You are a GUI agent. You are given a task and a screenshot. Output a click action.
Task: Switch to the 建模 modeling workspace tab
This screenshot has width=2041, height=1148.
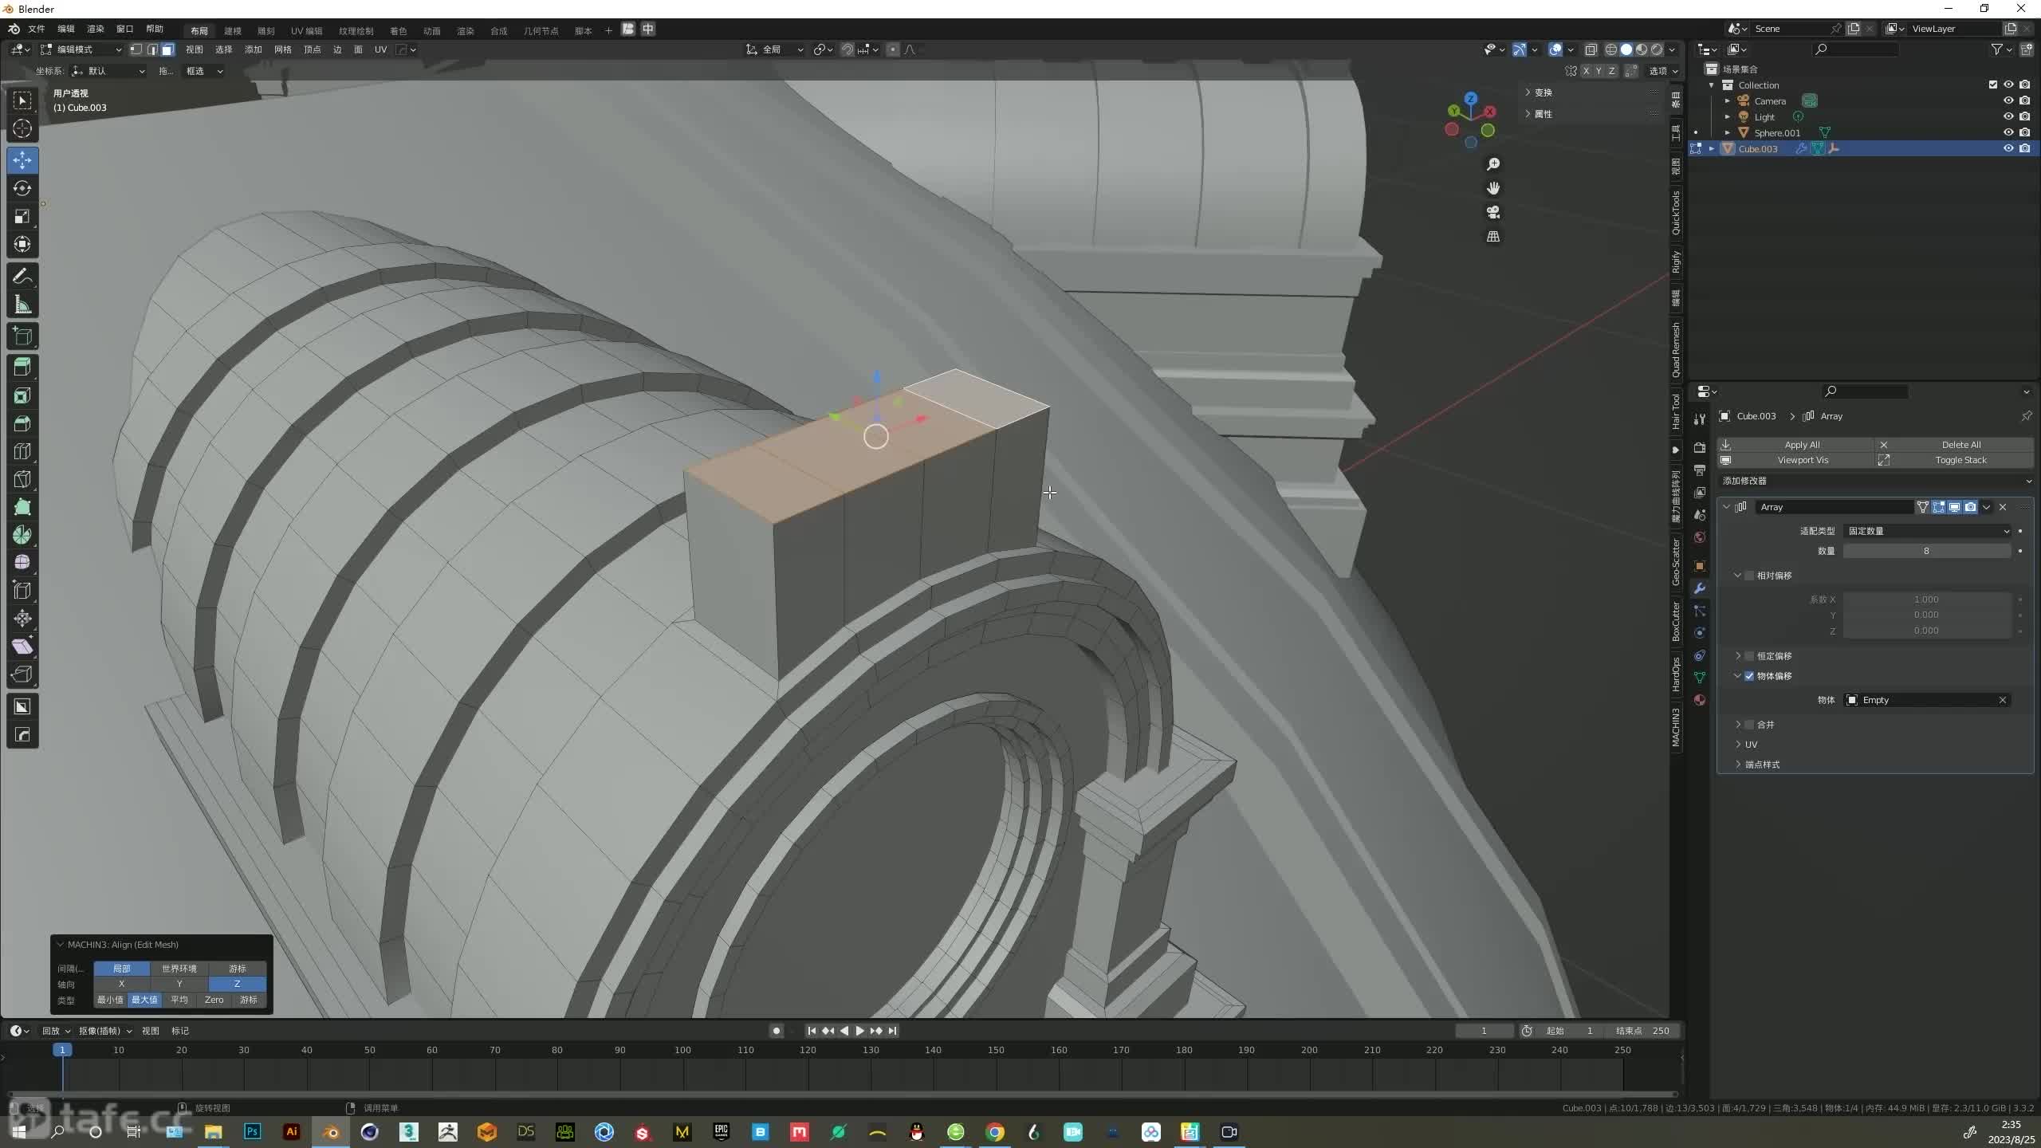(x=233, y=30)
